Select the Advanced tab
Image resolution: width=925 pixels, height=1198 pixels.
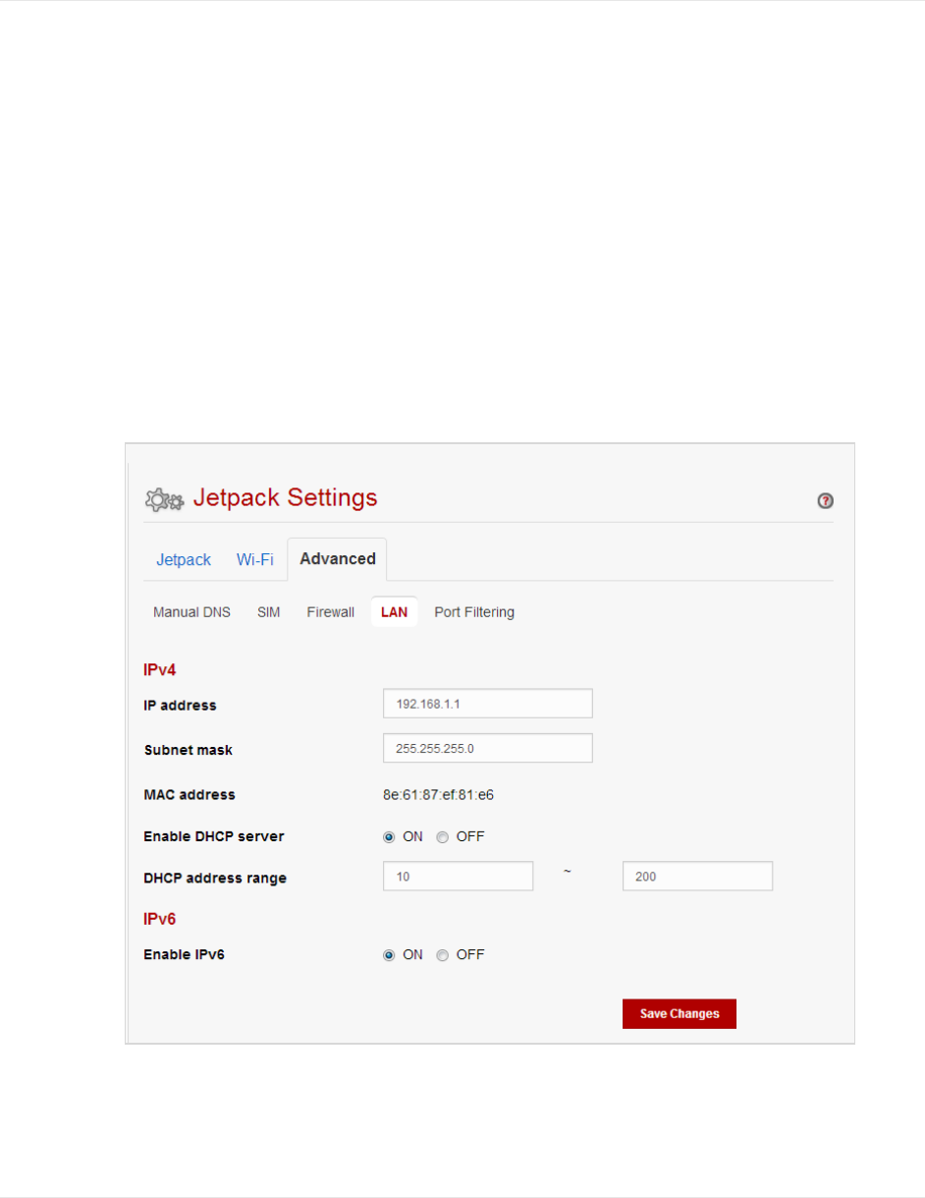click(337, 559)
